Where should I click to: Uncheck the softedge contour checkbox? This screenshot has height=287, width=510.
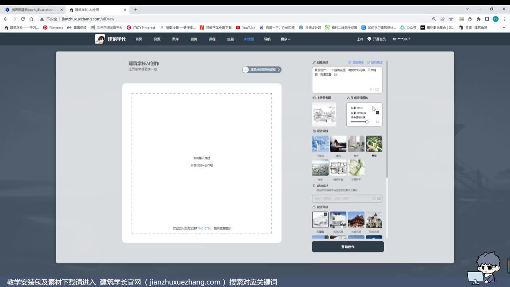[x=377, y=113]
